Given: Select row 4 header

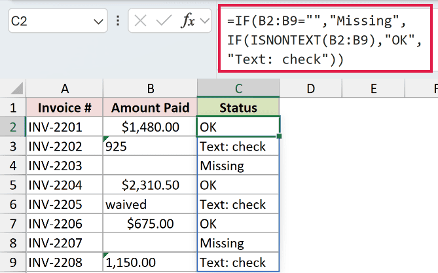Looking at the screenshot, I should click(13, 166).
